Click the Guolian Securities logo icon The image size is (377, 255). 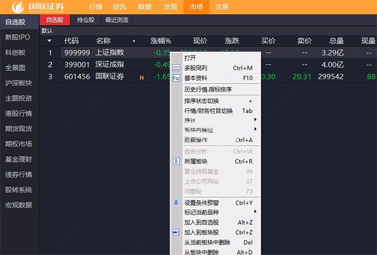[x=18, y=7]
